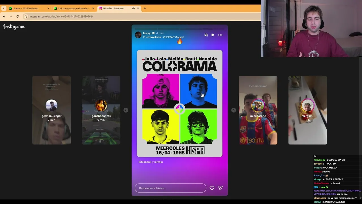Like the story with heart icon
The image size is (362, 204).
coord(212,188)
